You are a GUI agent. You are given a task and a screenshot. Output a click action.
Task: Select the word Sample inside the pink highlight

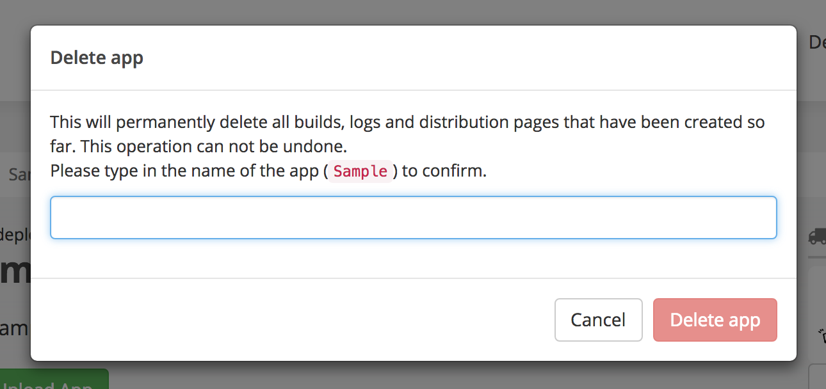tap(360, 171)
